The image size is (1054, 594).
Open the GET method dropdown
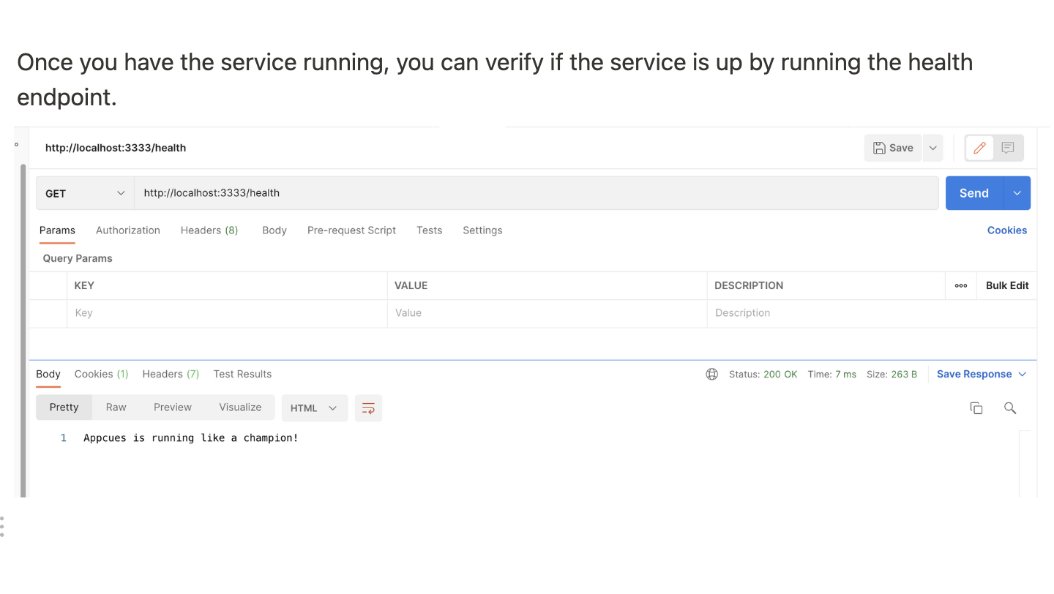(85, 193)
